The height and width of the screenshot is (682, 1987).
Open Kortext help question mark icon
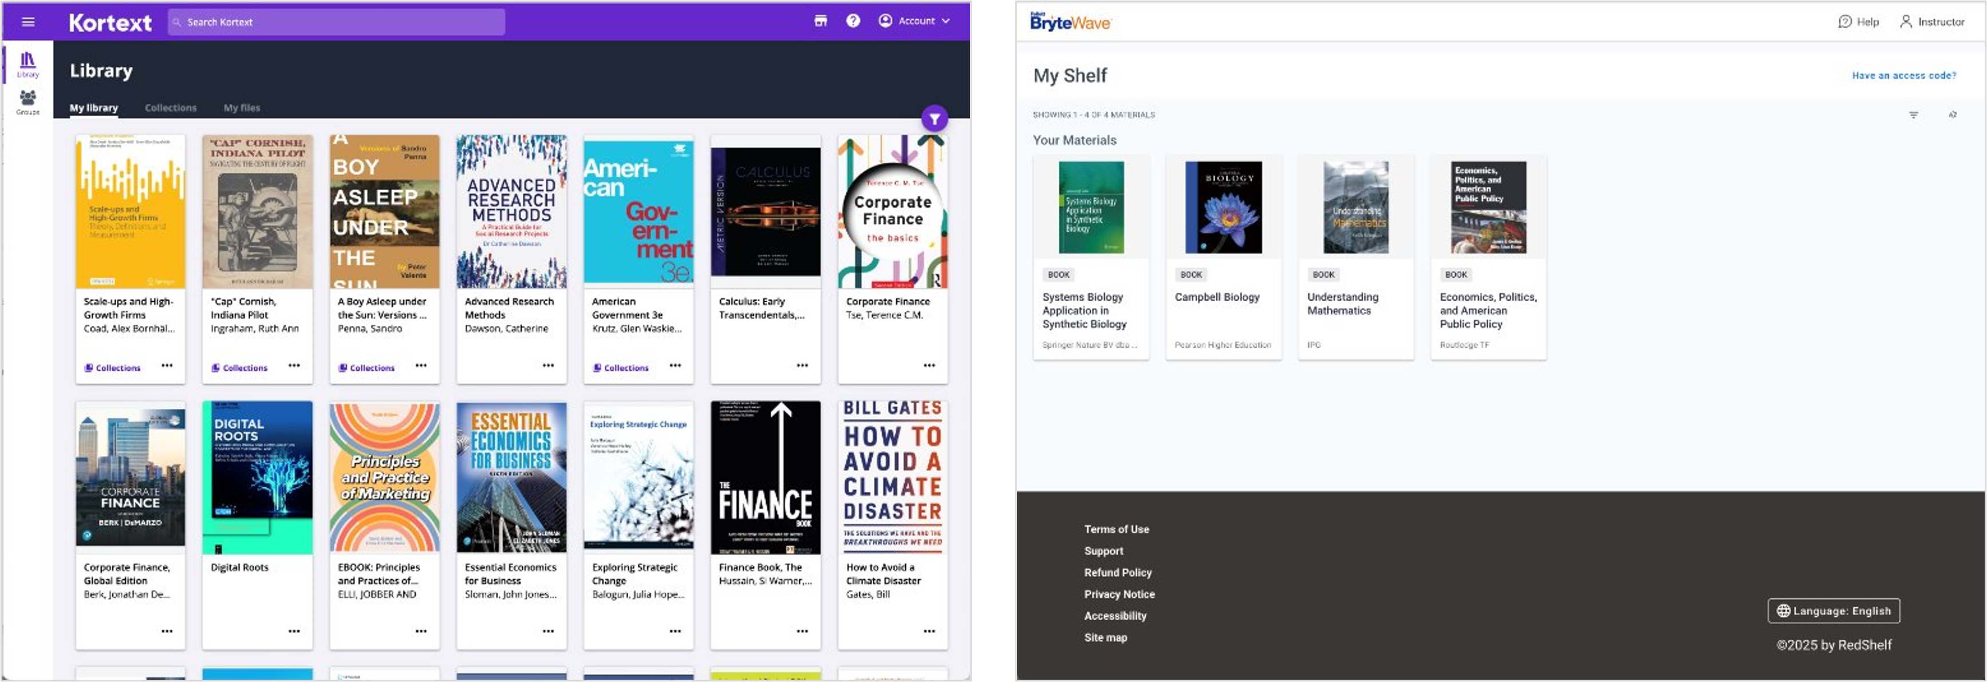(853, 21)
